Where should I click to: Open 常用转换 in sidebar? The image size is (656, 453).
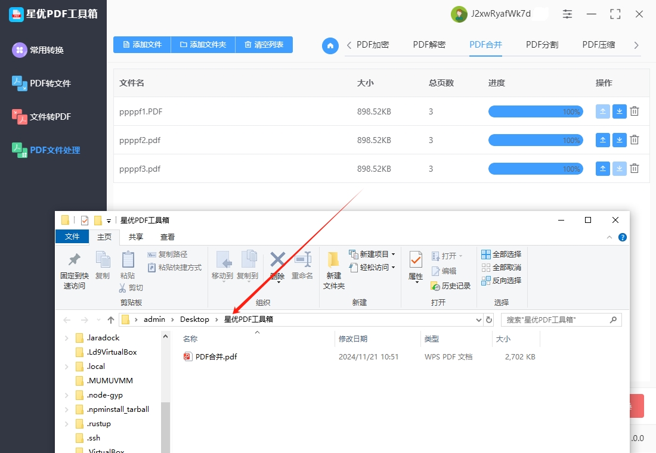(39, 50)
